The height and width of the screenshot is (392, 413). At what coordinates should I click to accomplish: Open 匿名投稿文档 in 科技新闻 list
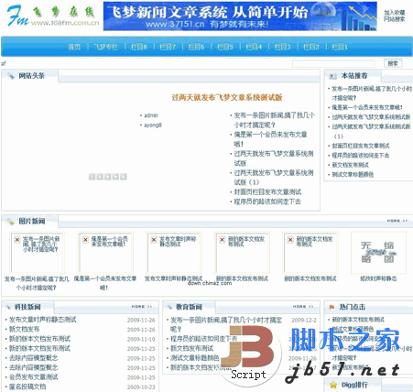tap(27, 387)
